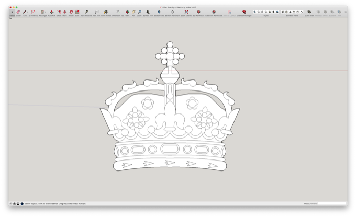356x217 pixels.
Task: Select the Dimension Tool
Action: coord(118,12)
